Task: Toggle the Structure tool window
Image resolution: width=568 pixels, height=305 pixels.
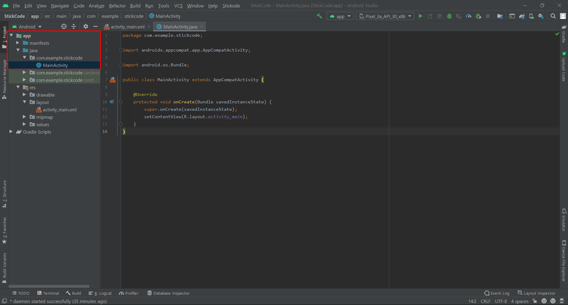Action: [4, 194]
